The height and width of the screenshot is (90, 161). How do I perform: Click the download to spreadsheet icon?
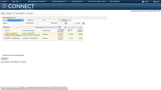(60, 27)
